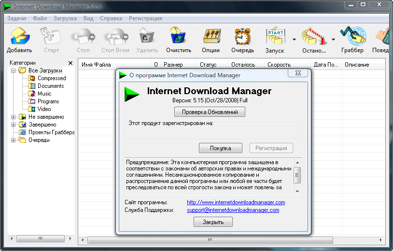Open the Граббер site grabber icon
This screenshot has height=251, width=393.
click(x=353, y=36)
